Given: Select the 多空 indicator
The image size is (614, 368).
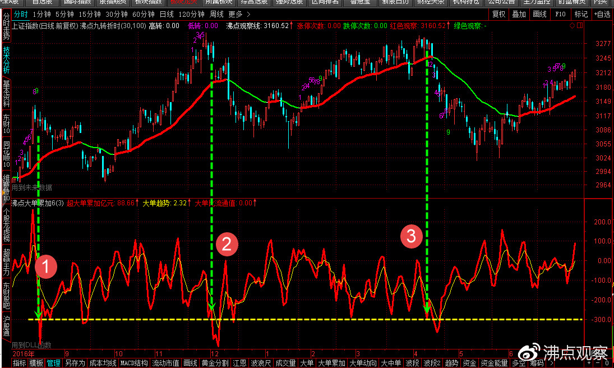Looking at the screenshot, I should click(519, 364).
